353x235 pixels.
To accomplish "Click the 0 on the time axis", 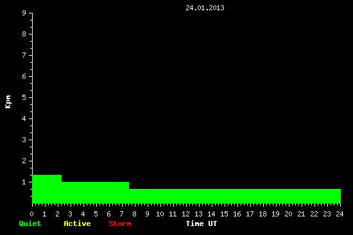I will pyautogui.click(x=31, y=214).
